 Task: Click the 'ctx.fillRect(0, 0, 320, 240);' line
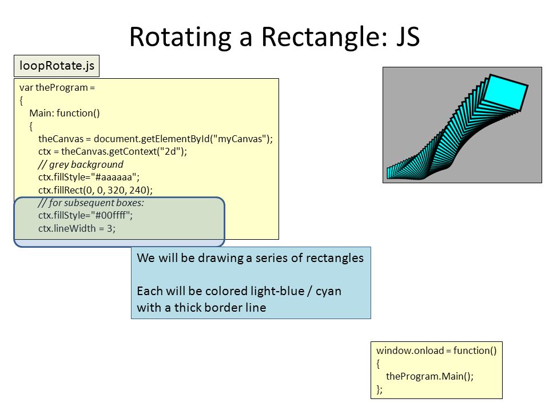[x=96, y=190]
